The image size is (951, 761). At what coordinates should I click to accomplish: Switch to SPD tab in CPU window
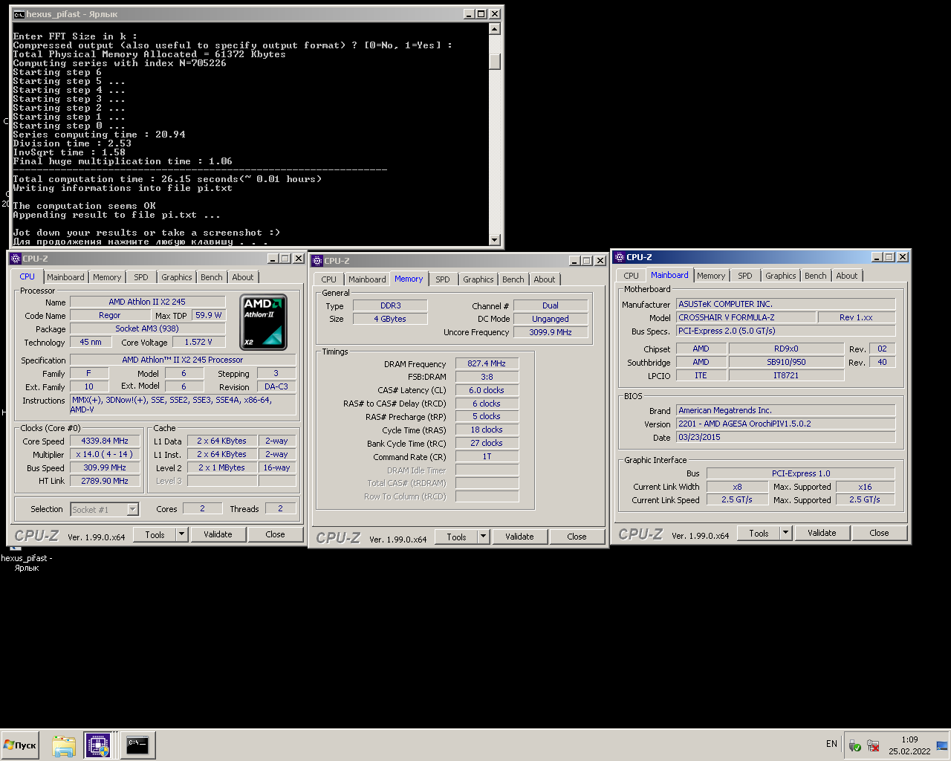pos(141,277)
